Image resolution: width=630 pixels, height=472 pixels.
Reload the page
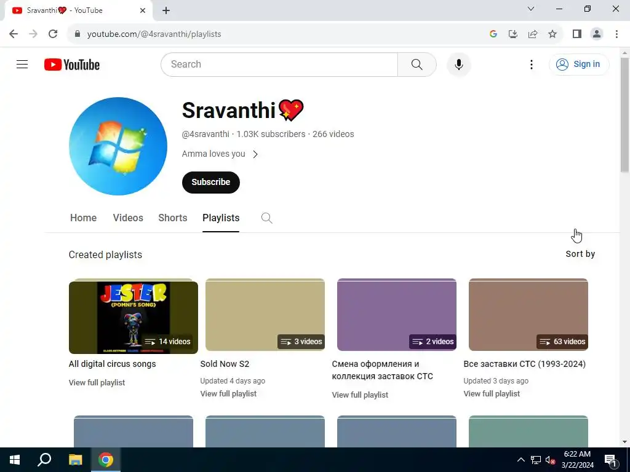[53, 34]
